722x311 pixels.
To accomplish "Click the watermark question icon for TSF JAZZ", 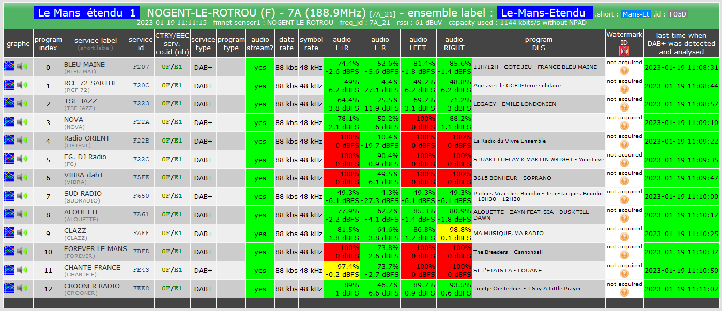I will 624,107.
